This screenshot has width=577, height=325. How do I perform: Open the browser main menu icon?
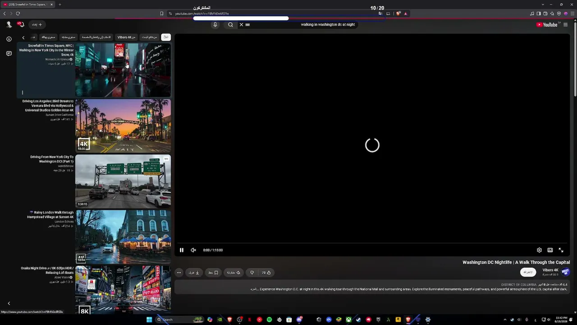click(x=572, y=14)
